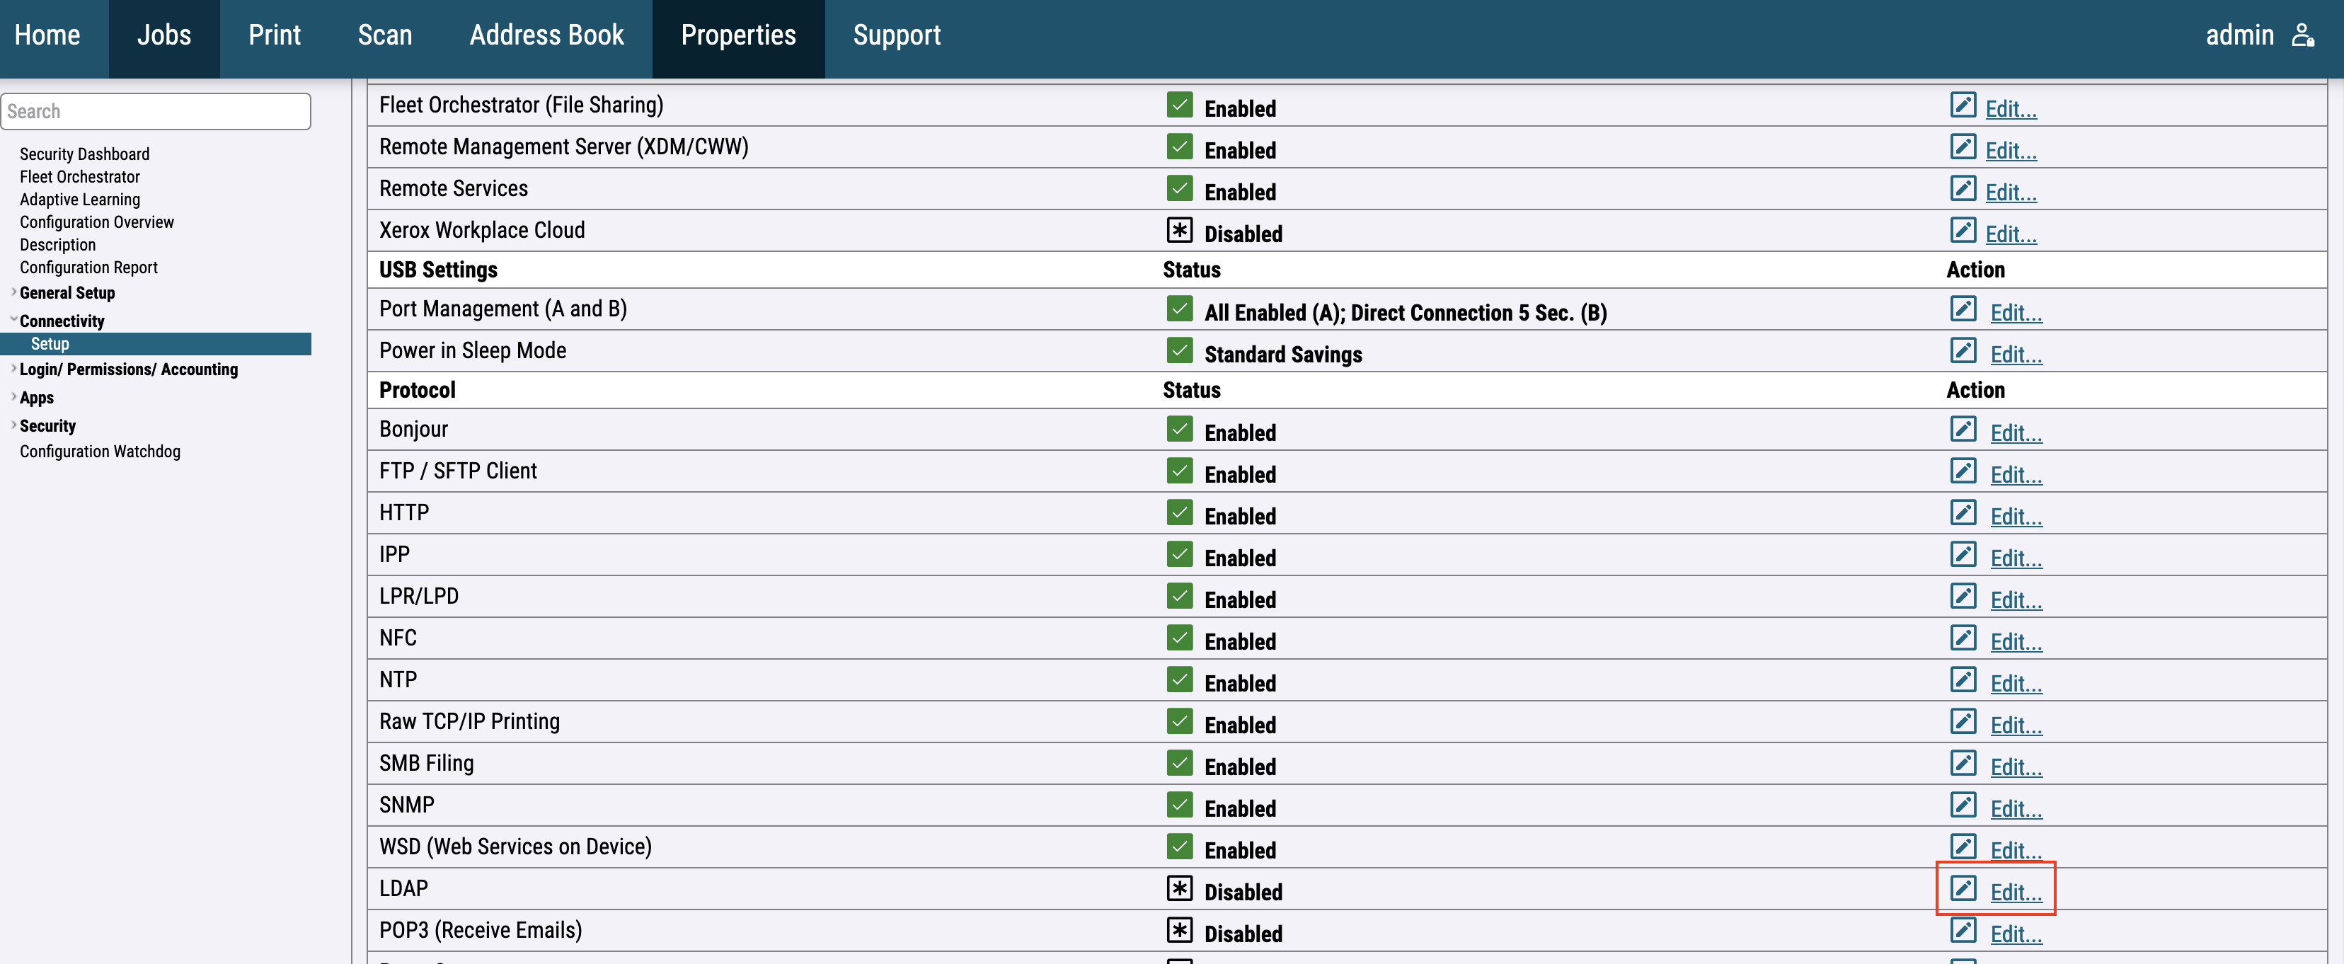This screenshot has height=964, width=2344.
Task: Click the green Enabled checkmark for HTTP
Action: [x=1179, y=512]
